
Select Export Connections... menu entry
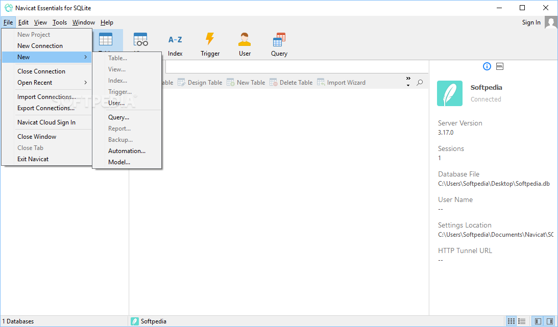(46, 108)
